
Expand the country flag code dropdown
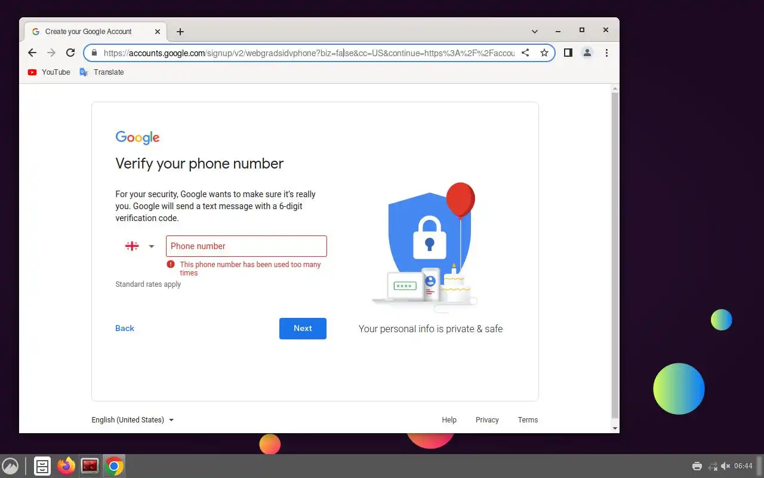[140, 246]
